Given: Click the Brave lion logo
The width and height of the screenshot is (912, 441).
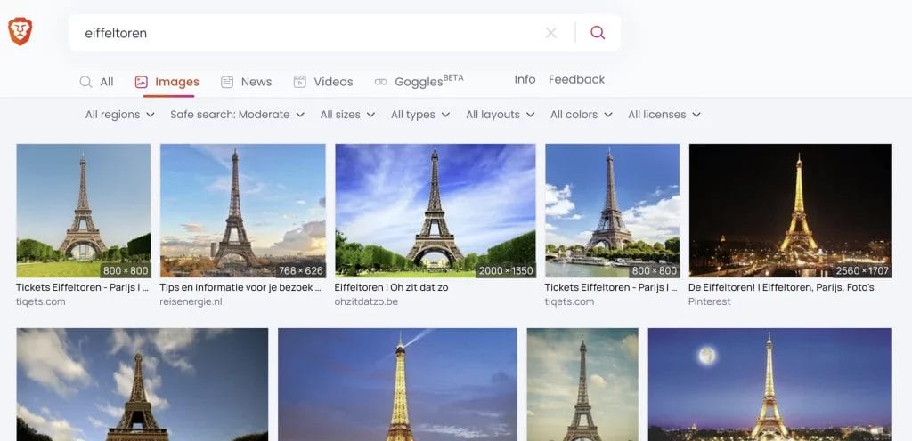Looking at the screenshot, I should coord(20,32).
